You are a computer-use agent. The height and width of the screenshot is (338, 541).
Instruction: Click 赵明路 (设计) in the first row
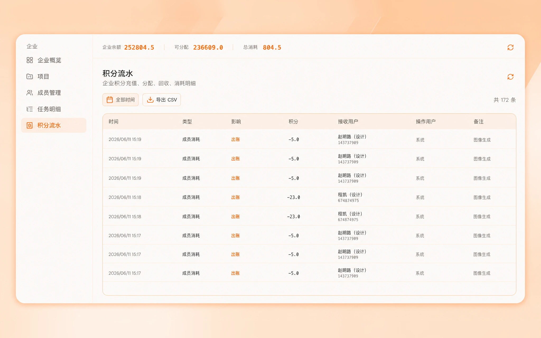pos(352,137)
